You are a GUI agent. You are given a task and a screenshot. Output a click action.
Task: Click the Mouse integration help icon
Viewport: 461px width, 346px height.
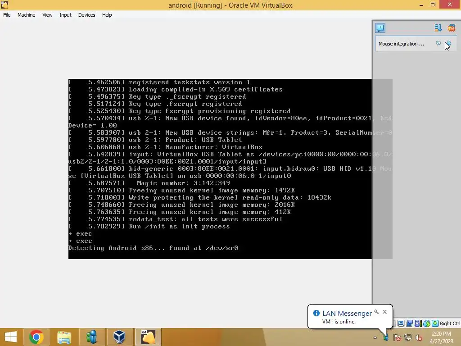click(438, 44)
